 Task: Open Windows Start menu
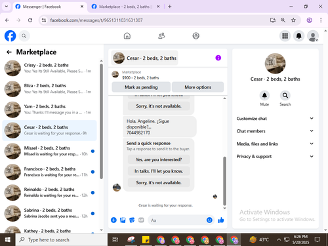(7, 239)
